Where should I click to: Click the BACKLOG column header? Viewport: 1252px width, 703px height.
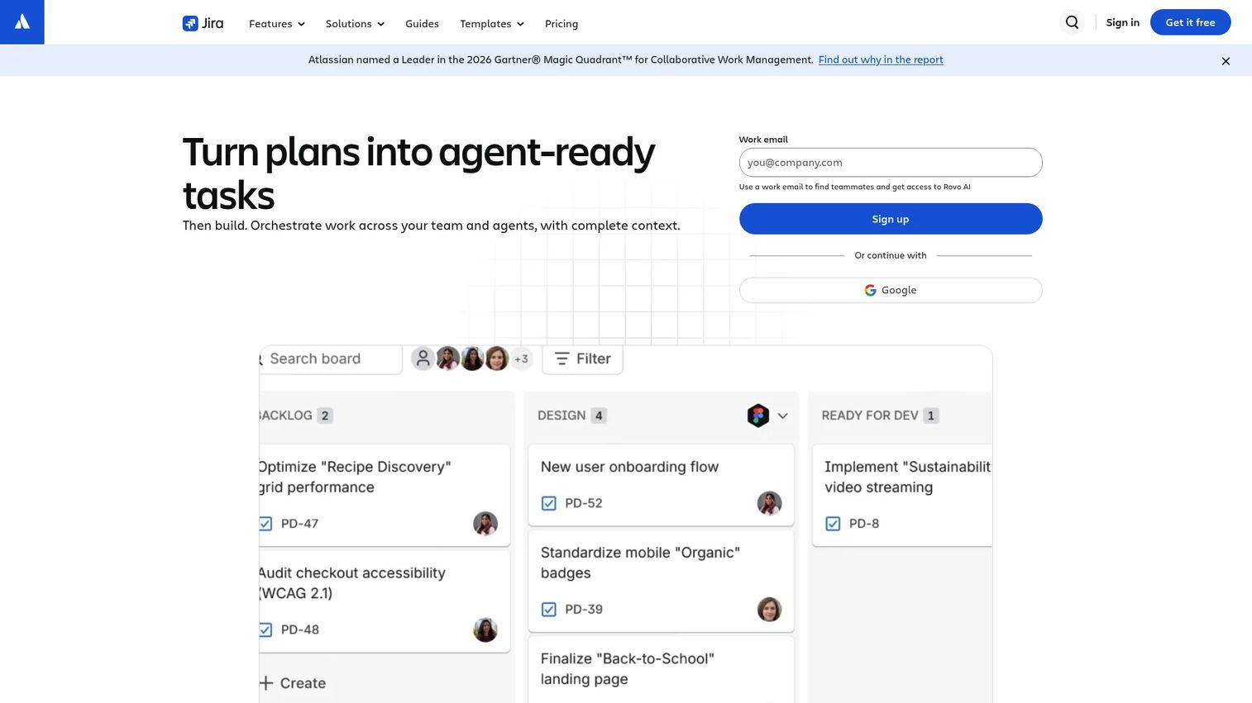[285, 416]
